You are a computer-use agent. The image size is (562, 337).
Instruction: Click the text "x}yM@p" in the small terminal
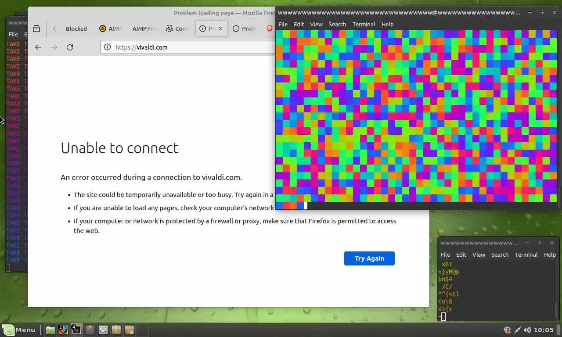click(x=449, y=272)
